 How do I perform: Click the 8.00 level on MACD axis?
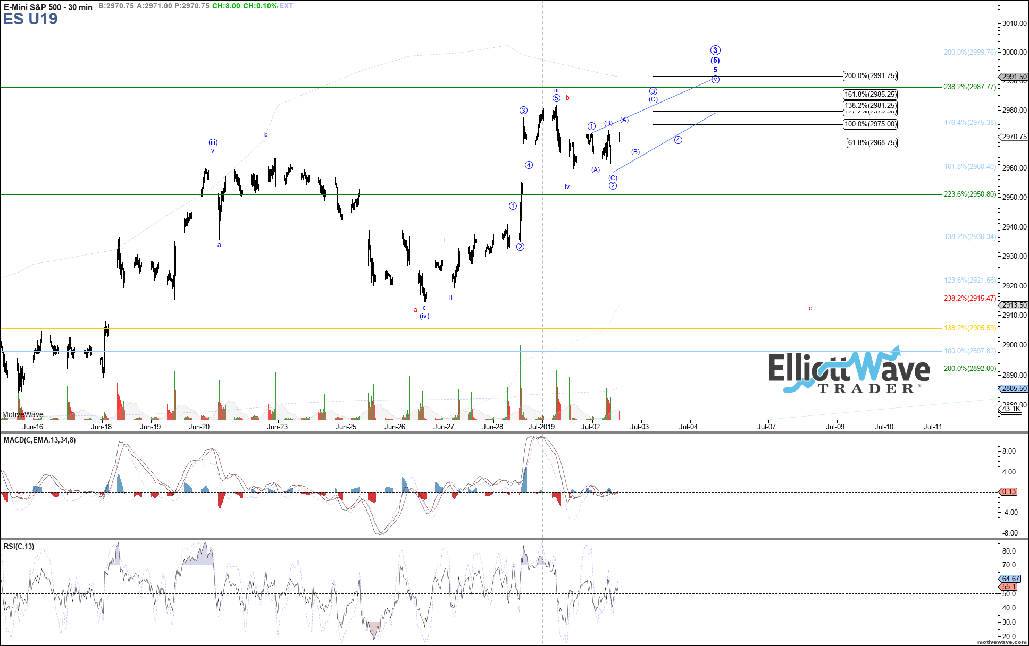pyautogui.click(x=1009, y=451)
